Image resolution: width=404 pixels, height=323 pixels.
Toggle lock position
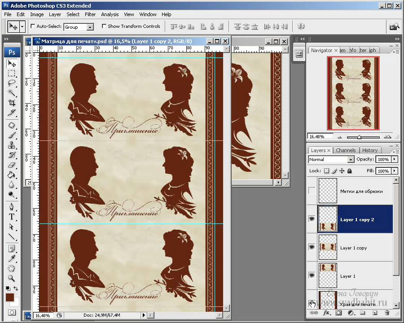[342, 171]
